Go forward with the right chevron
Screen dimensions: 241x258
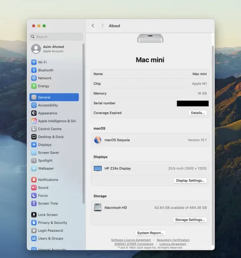tap(102, 26)
